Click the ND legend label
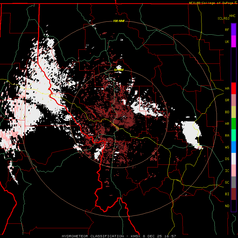The height and width of the screenshot is (238, 238). (x=227, y=206)
